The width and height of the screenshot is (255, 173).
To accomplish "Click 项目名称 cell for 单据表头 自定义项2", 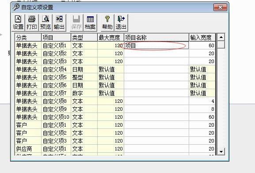I will coord(156,53).
